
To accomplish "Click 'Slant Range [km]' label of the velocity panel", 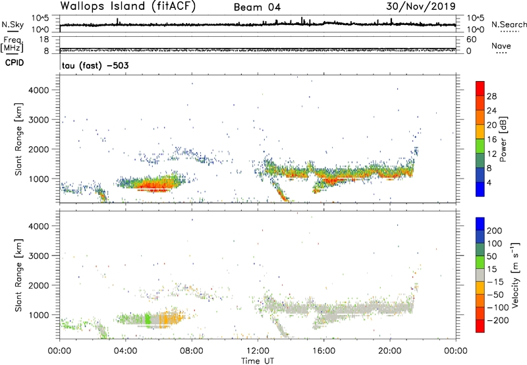I will coord(18,275).
